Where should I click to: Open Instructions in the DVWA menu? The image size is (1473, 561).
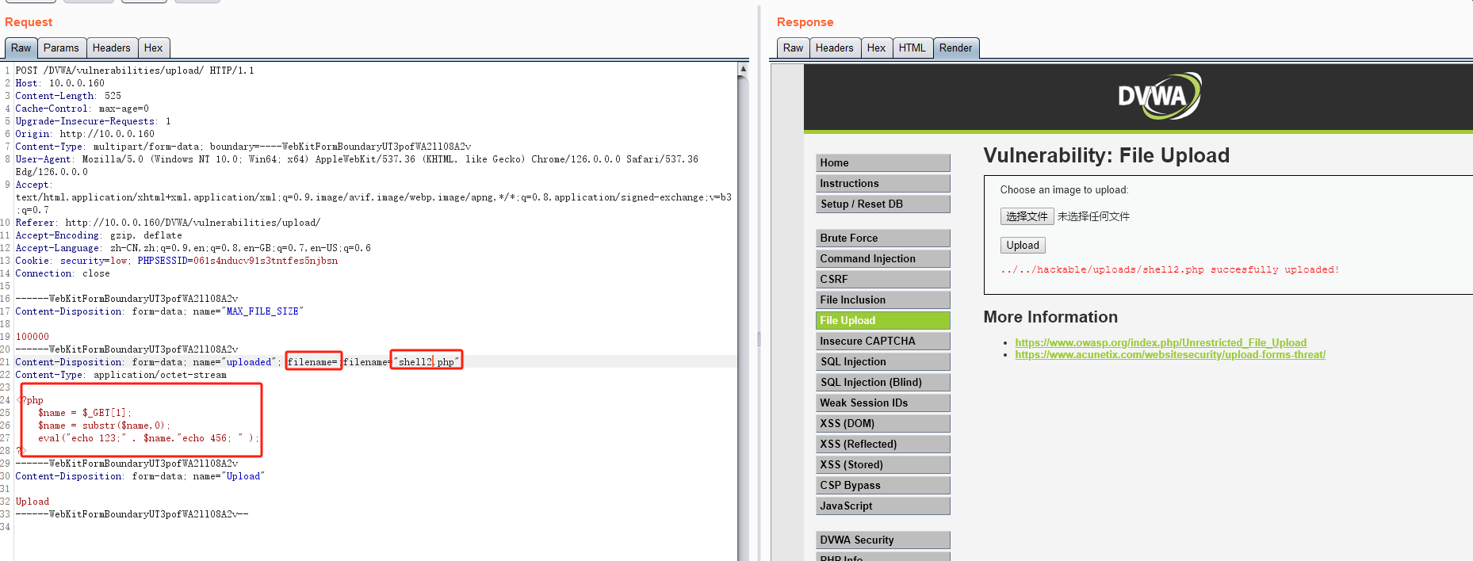(882, 183)
